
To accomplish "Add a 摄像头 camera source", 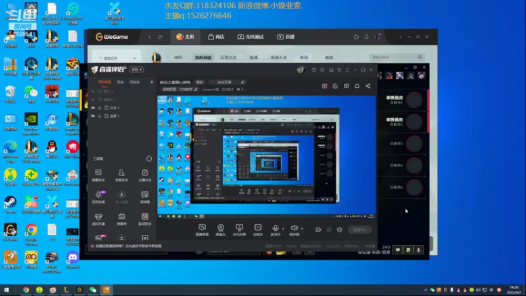I will 221,230.
